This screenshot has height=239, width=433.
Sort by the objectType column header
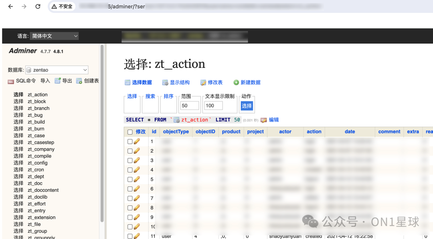pyautogui.click(x=176, y=131)
